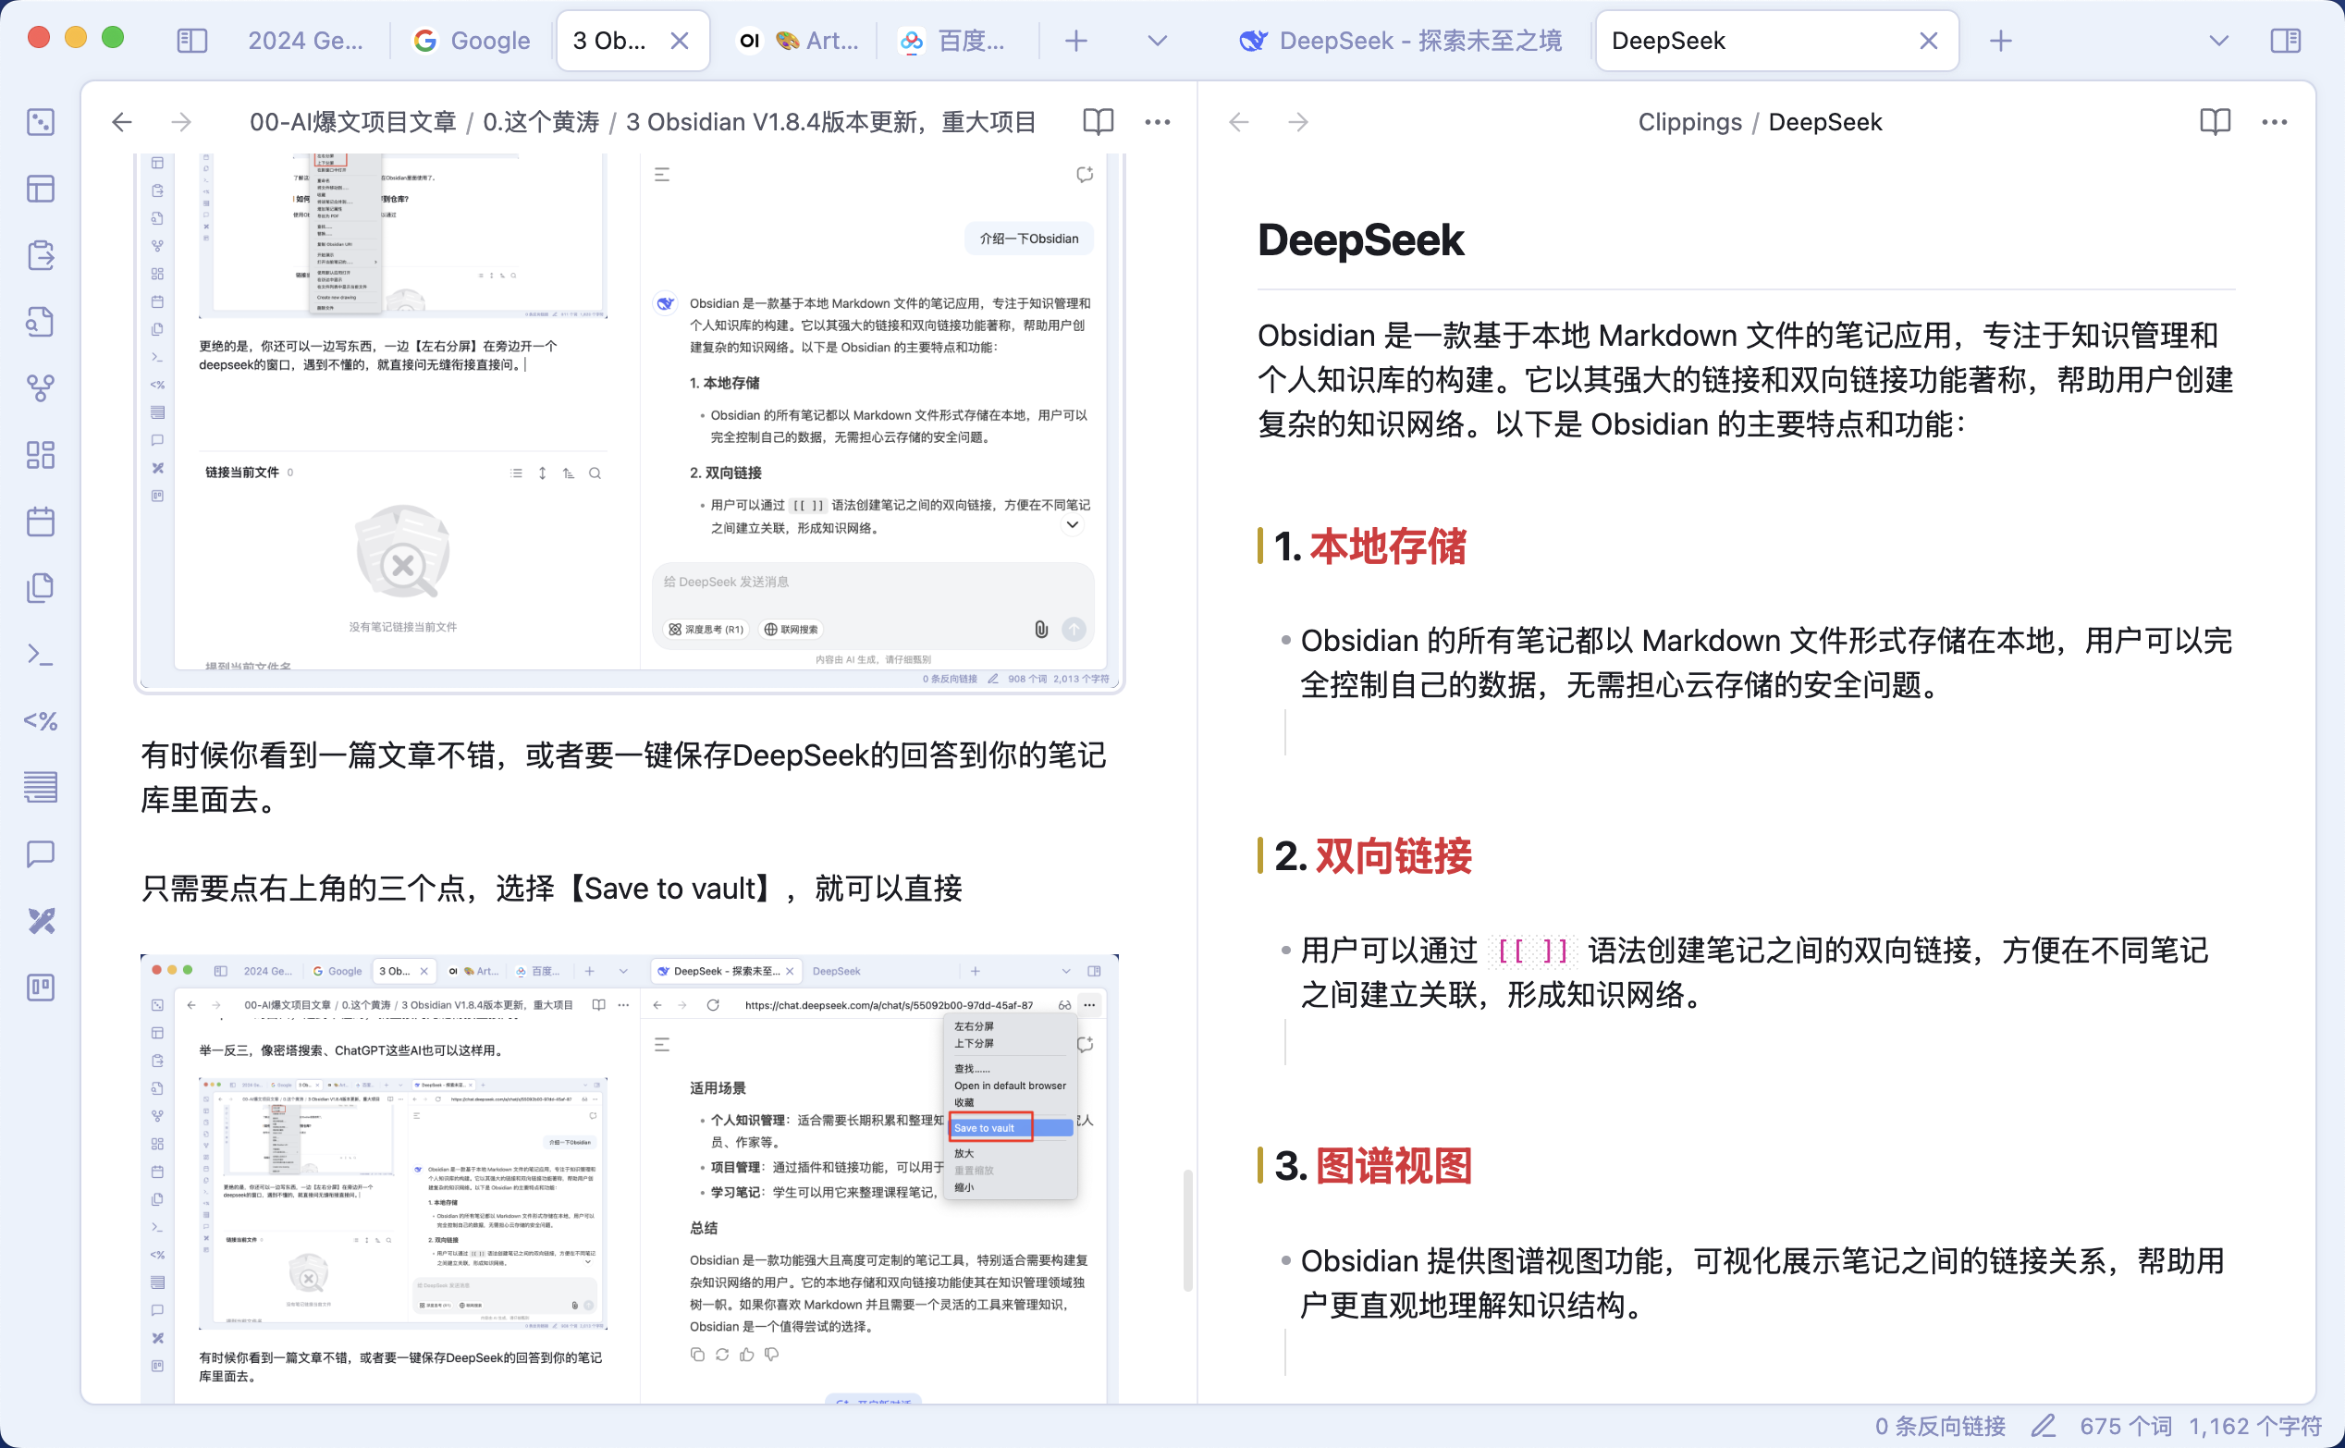
Task: Click the kanban board ribbon icon
Action: 40,988
